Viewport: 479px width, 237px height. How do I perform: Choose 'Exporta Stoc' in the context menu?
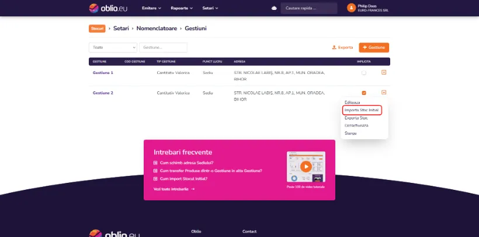coord(356,118)
